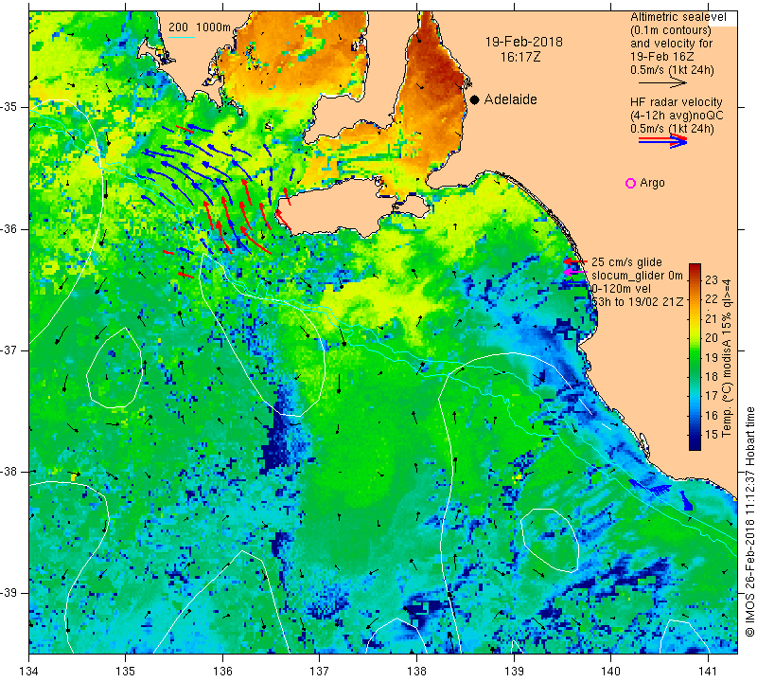The height and width of the screenshot is (682, 757).
Task: Click the magenta Argo circle symbol
Action: coord(630,183)
